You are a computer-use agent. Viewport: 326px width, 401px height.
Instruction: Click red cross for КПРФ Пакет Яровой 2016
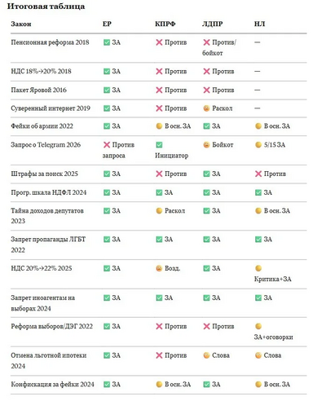(x=159, y=90)
